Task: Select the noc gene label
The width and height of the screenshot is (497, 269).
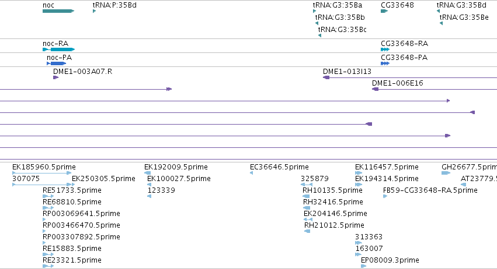Action: click(x=48, y=5)
